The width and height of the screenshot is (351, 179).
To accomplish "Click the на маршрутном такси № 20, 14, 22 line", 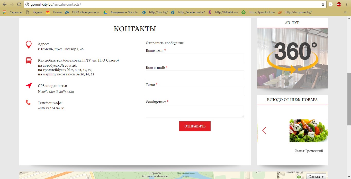I will [x=66, y=74].
